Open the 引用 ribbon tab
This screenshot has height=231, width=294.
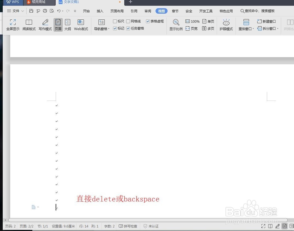(134, 11)
